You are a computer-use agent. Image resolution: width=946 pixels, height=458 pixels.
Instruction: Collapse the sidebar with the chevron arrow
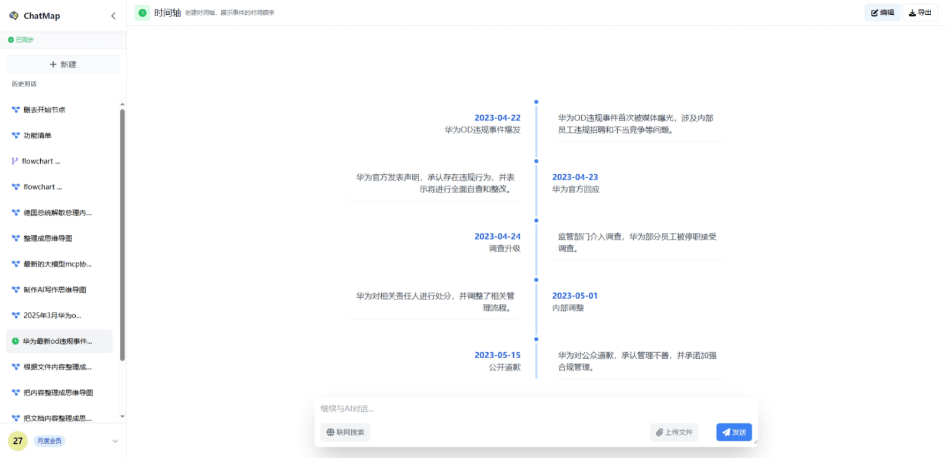coord(114,16)
